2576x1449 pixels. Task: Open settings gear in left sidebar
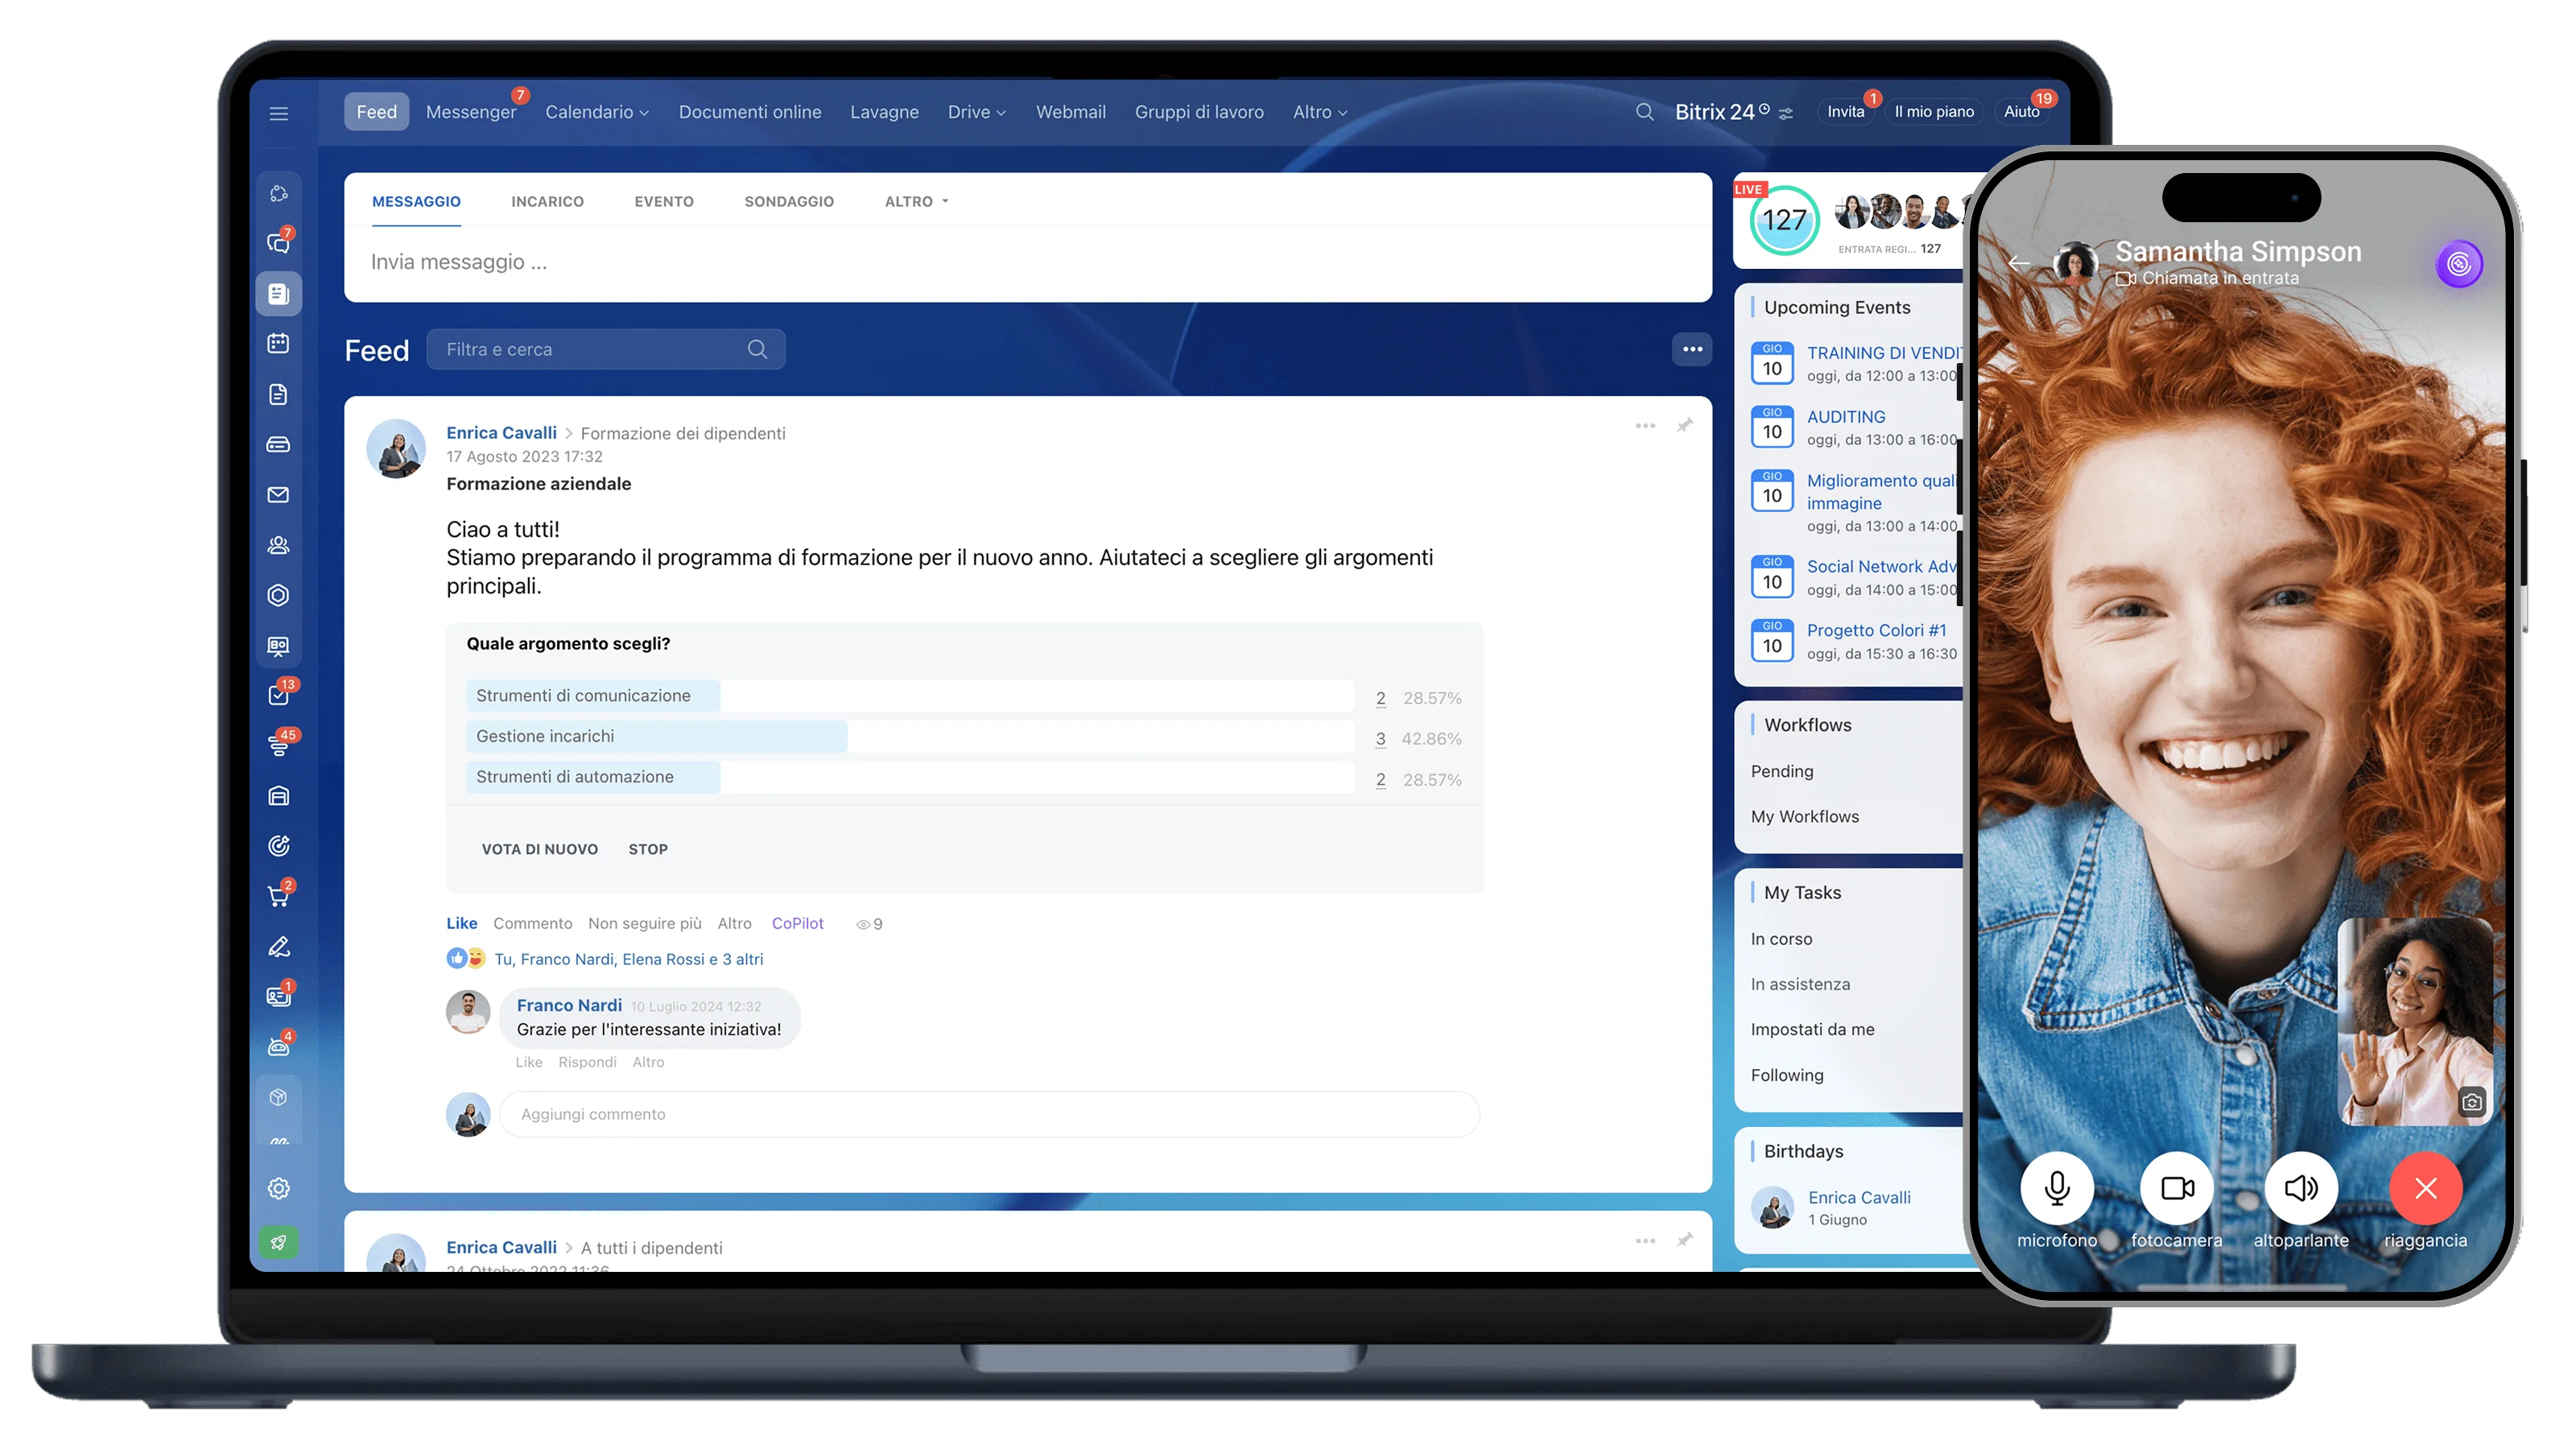click(279, 1188)
